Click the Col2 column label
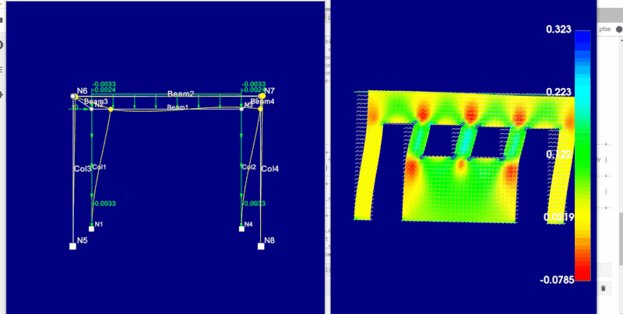Image resolution: width=623 pixels, height=314 pixels. pyautogui.click(x=248, y=167)
